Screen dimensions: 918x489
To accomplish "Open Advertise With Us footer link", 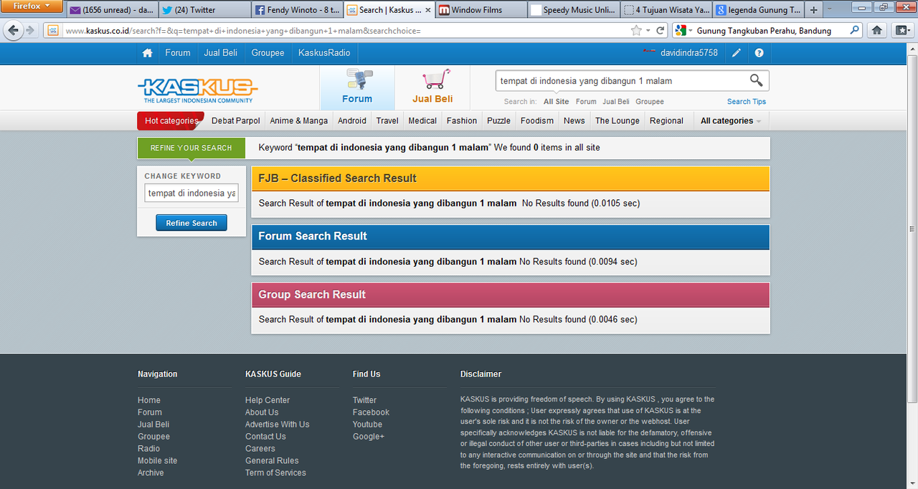I will point(277,424).
